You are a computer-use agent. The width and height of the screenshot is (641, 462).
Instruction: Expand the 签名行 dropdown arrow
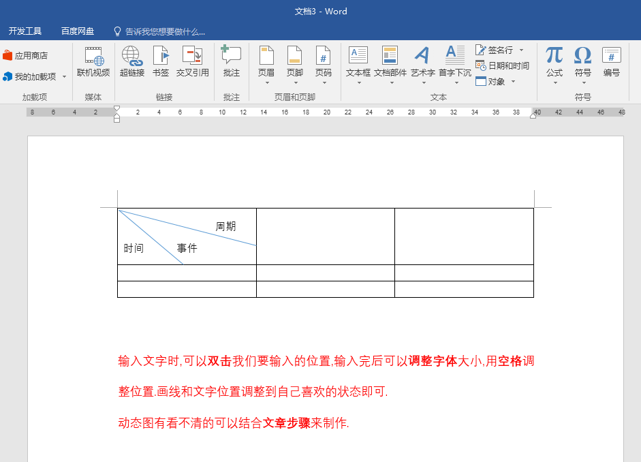[521, 50]
